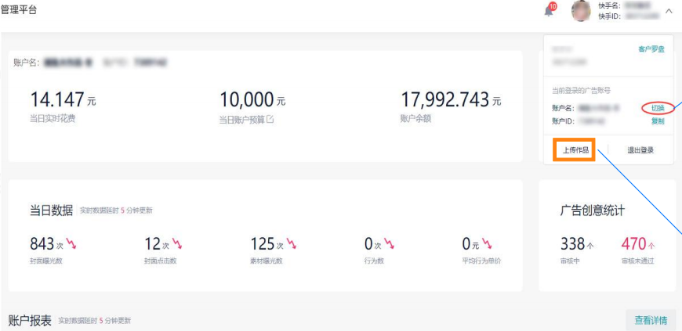Click the user profile avatar picture
Viewport: 682px width, 331px height.
pos(581,11)
